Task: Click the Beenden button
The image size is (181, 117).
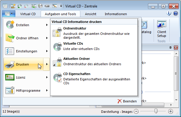Action: click(x=127, y=101)
